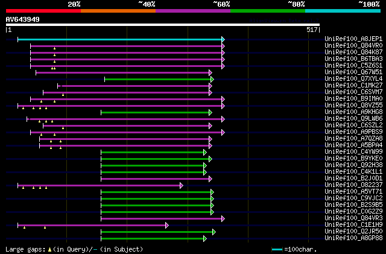Open hit UniRef100_A5VT71
The width and height of the screenshot is (386, 254).
pyautogui.click(x=353, y=192)
